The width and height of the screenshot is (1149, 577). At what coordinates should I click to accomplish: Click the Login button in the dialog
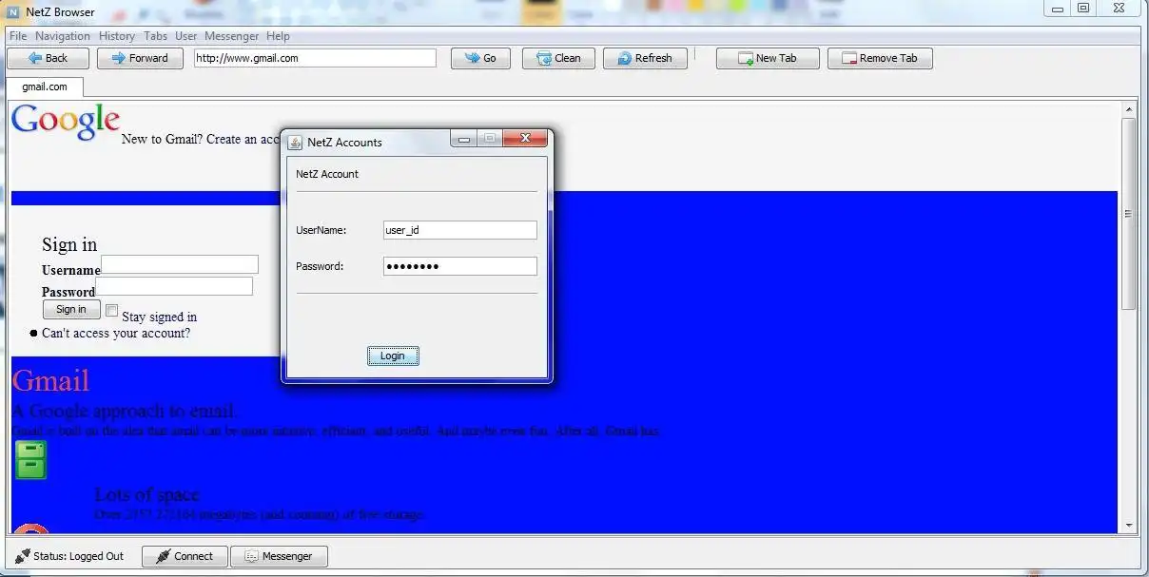tap(393, 356)
